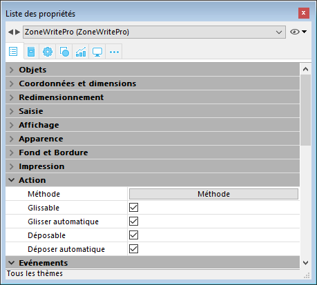
Task: Disable the Déposer automatique checkbox
Action: (133, 249)
